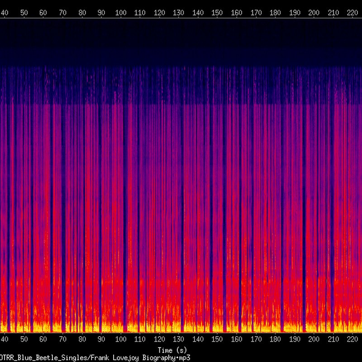Click the 50 tick label on top axis
Screen dimensions: 362x362
24,13
